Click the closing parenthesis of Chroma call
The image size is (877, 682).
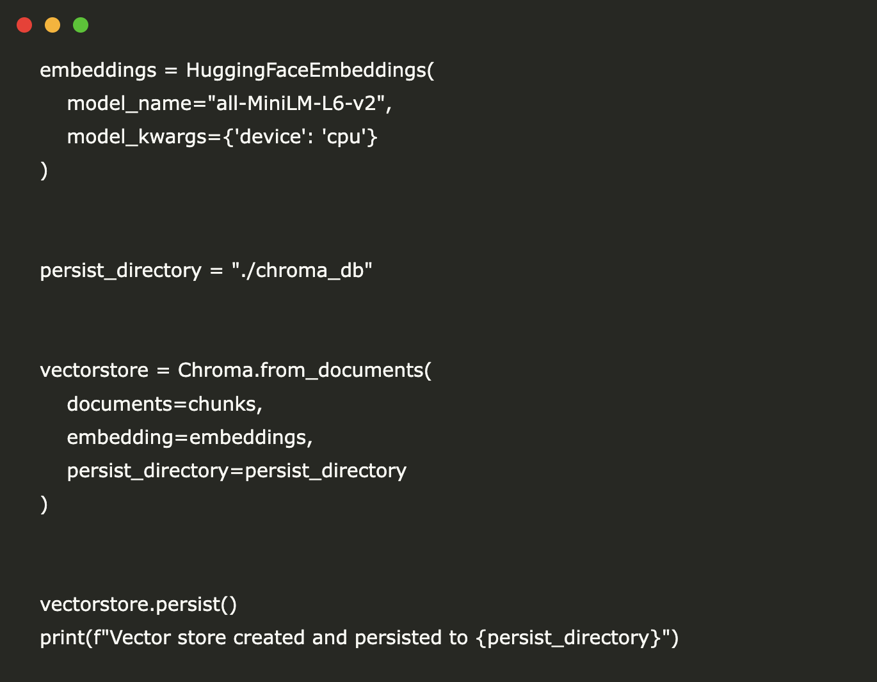pos(44,504)
